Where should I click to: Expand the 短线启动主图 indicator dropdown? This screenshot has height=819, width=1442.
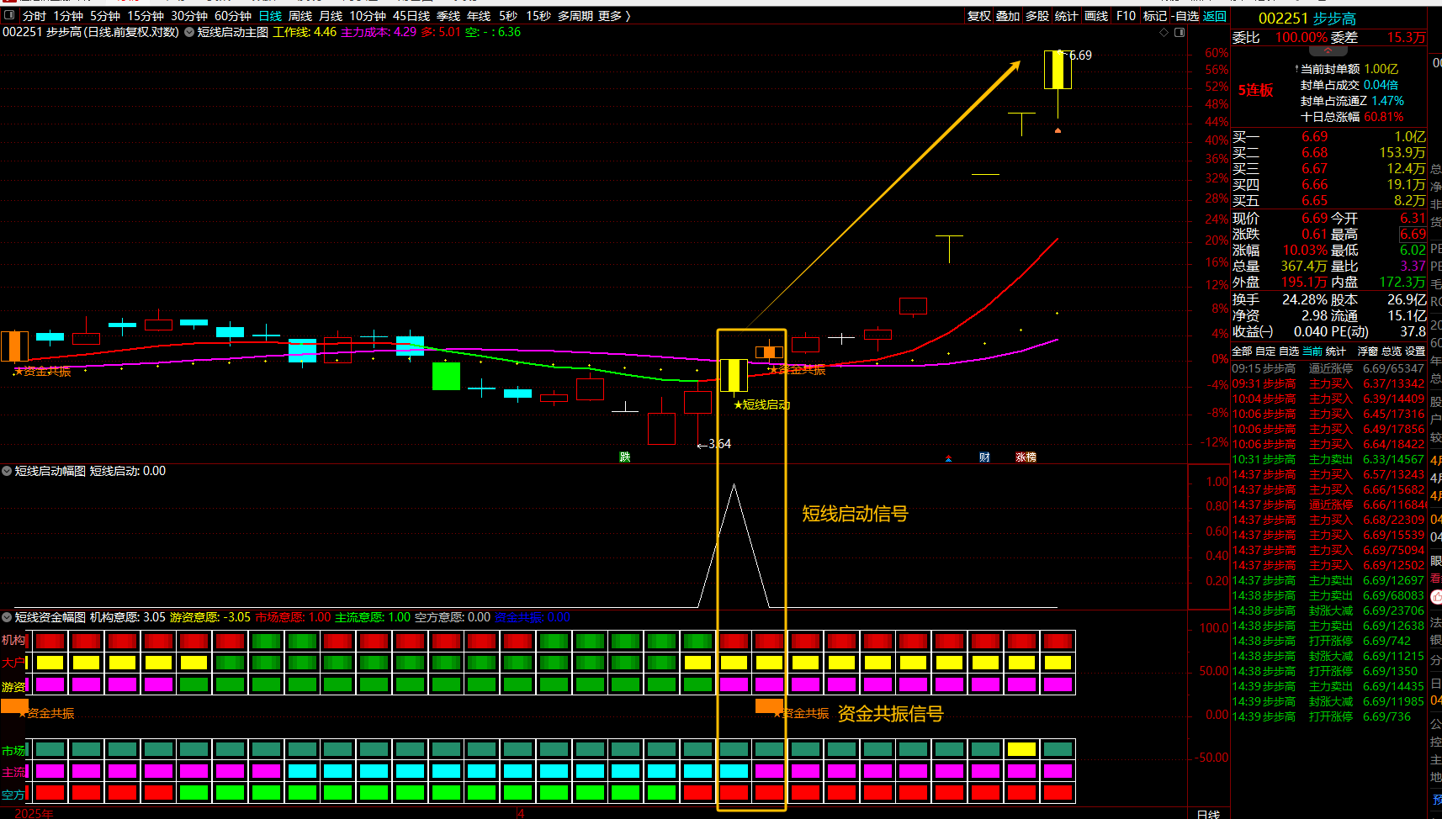[x=189, y=32]
